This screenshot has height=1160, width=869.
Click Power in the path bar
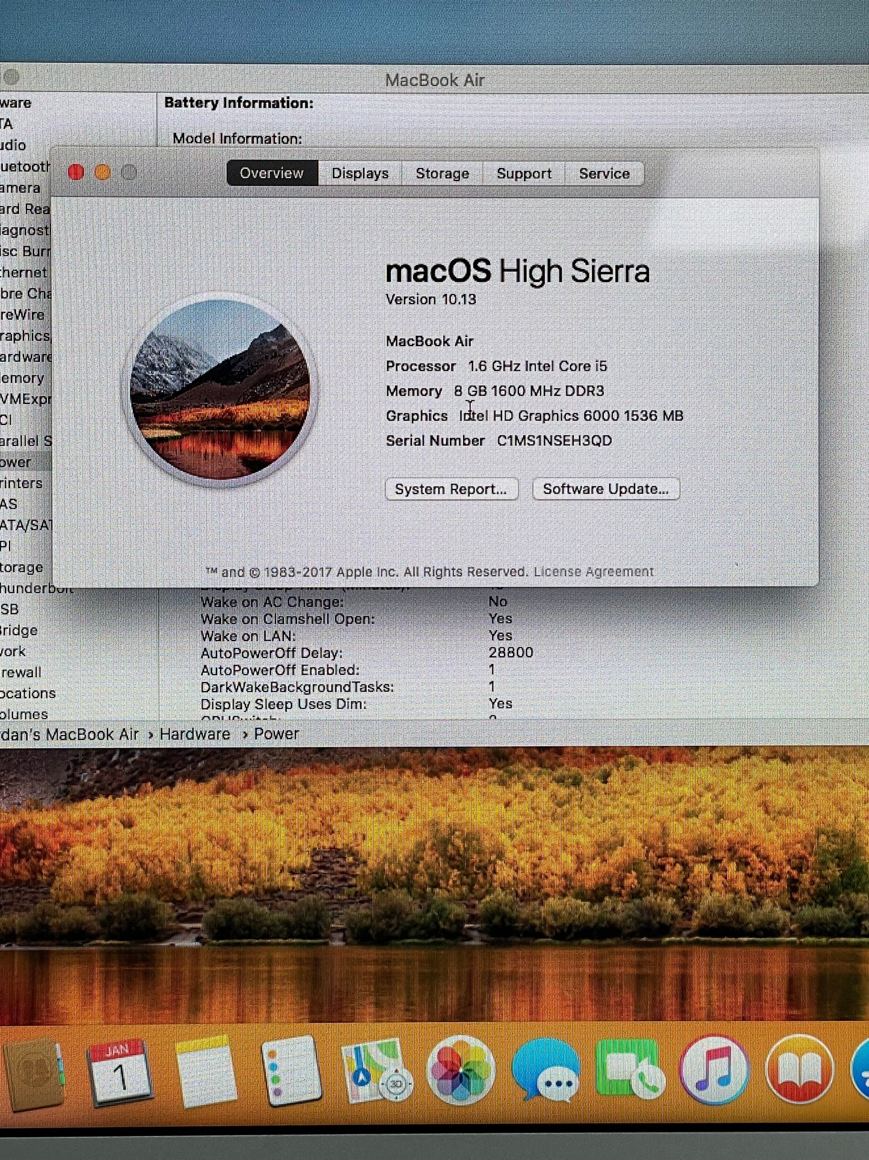coord(276,734)
